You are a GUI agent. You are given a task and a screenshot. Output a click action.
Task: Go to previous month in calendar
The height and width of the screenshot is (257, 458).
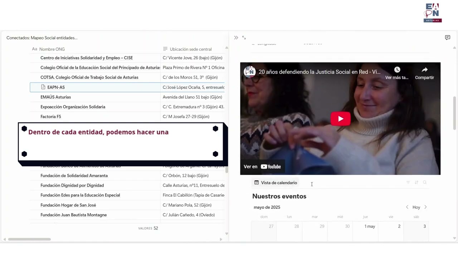click(x=407, y=207)
